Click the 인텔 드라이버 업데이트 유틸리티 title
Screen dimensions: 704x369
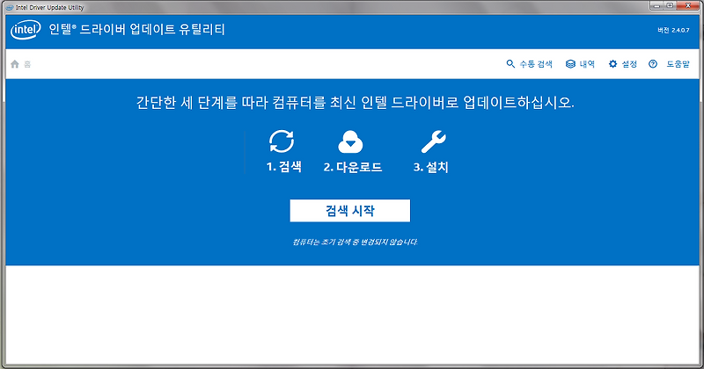pos(137,30)
